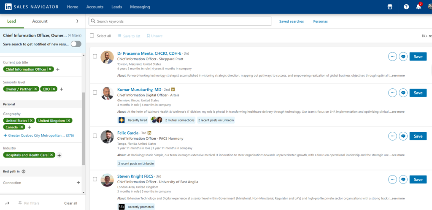Click the filter panel vertical scrollbar
This screenshot has width=432, height=210.
pyautogui.click(x=84, y=129)
